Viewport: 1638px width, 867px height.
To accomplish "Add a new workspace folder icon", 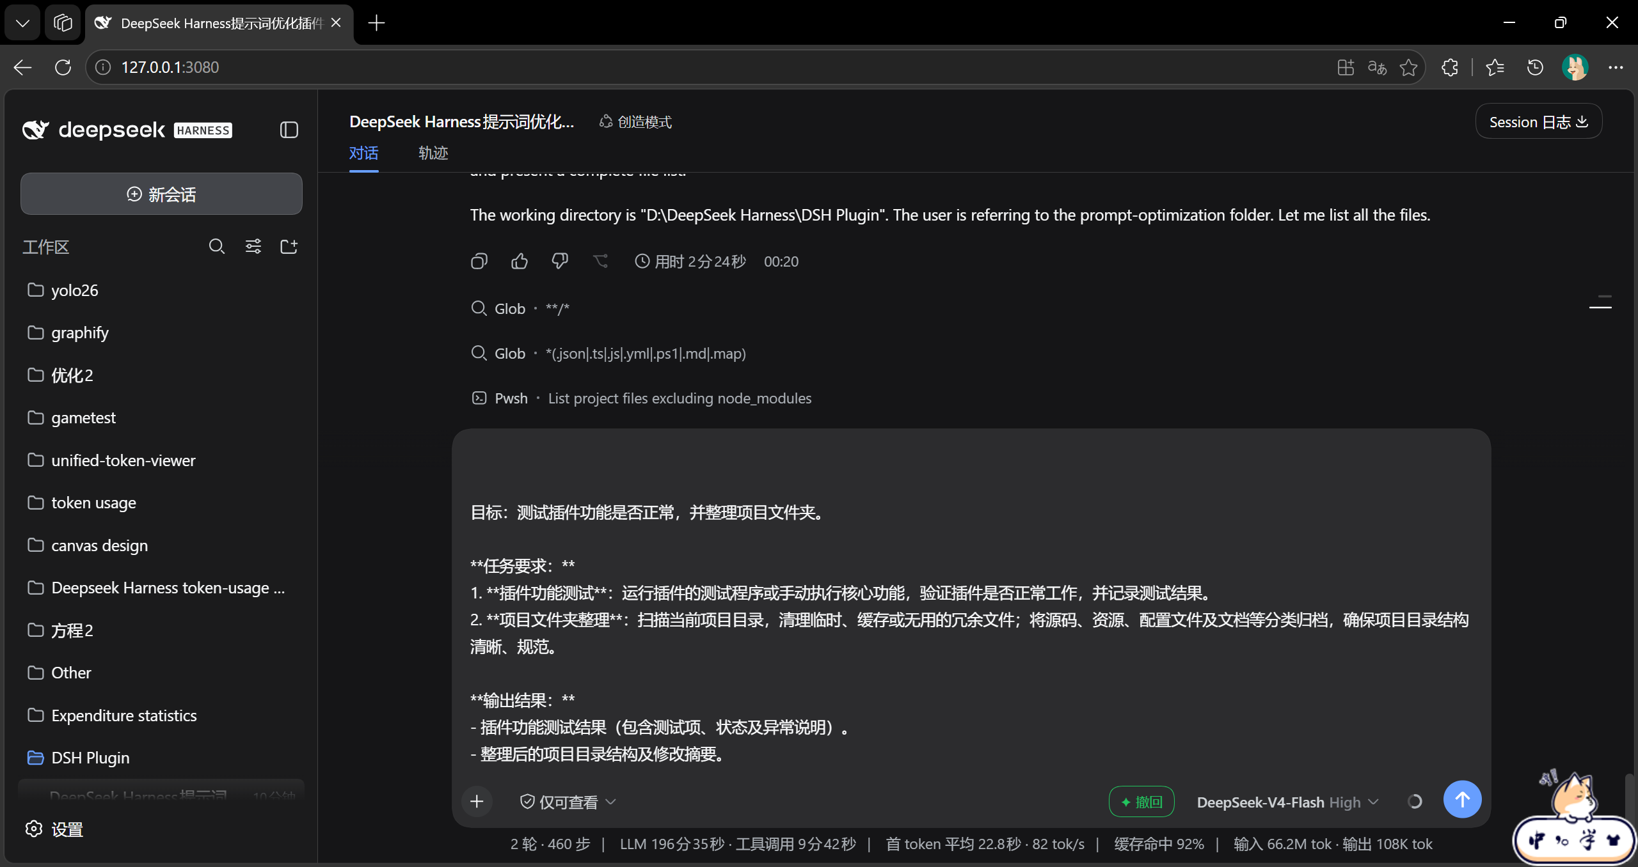I will 289,246.
